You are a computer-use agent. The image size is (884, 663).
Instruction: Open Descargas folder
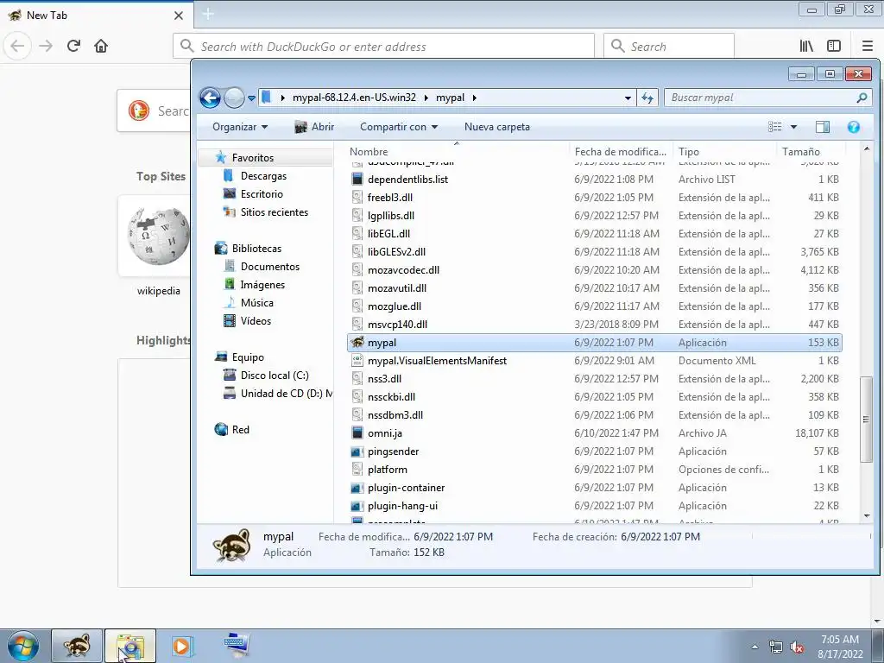click(263, 176)
